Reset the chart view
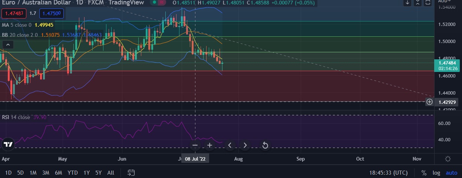This screenshot has width=462, height=178. point(265,145)
